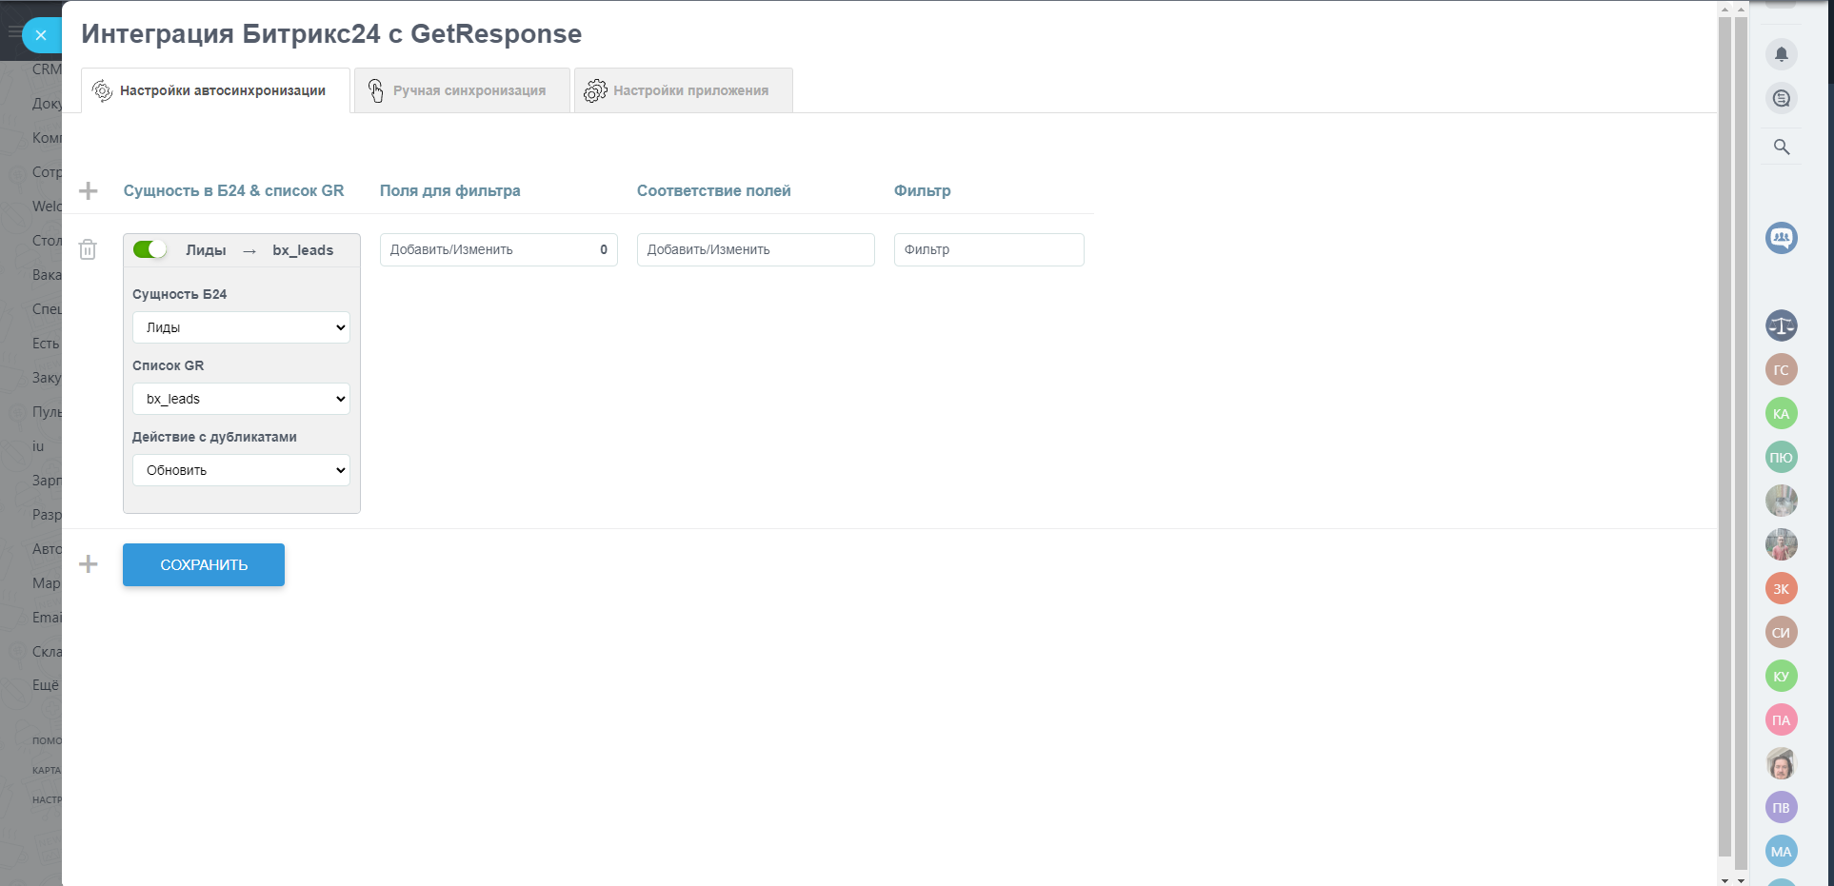The image size is (1834, 886).
Task: Open the Список GR dropdown
Action: pos(241,399)
